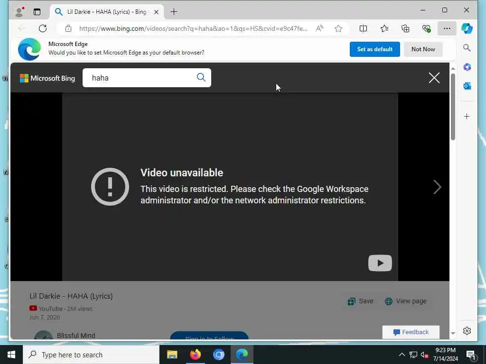Click the page scroll up arrow
The height and width of the screenshot is (364, 486).
pos(453,68)
